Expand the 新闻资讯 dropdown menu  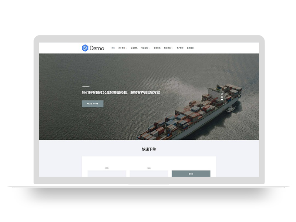(167, 47)
